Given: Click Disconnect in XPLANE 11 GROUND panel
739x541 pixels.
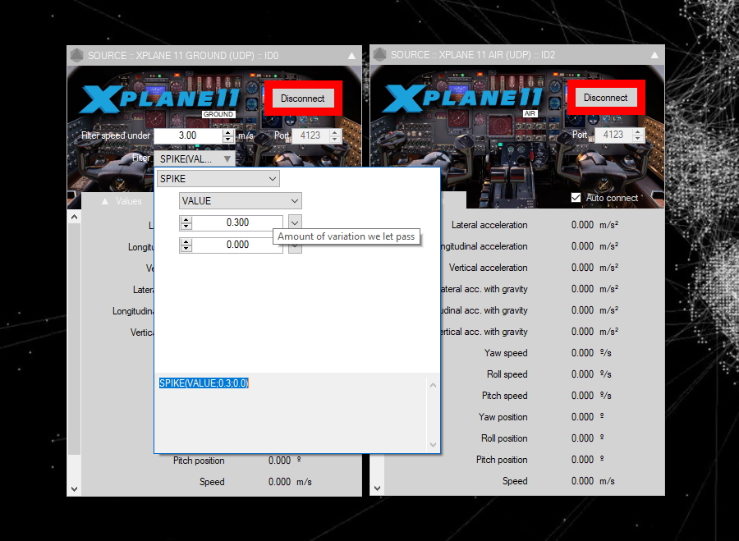Looking at the screenshot, I should 302,99.
